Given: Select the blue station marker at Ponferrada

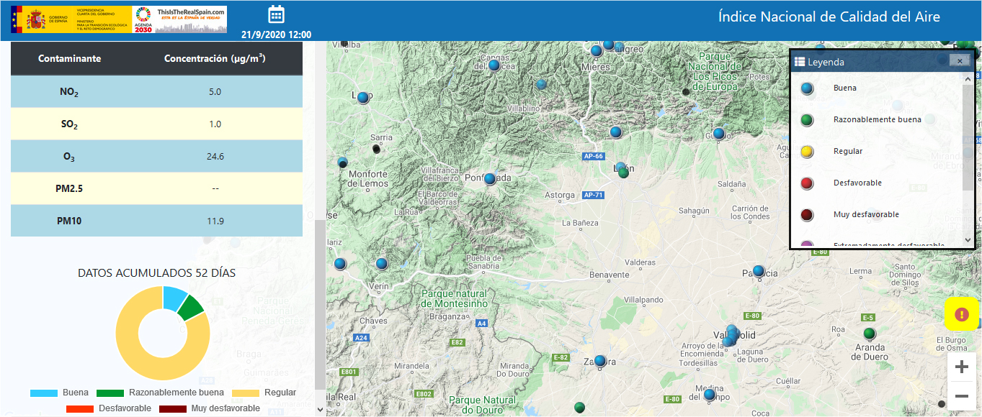Looking at the screenshot, I should pos(490,178).
